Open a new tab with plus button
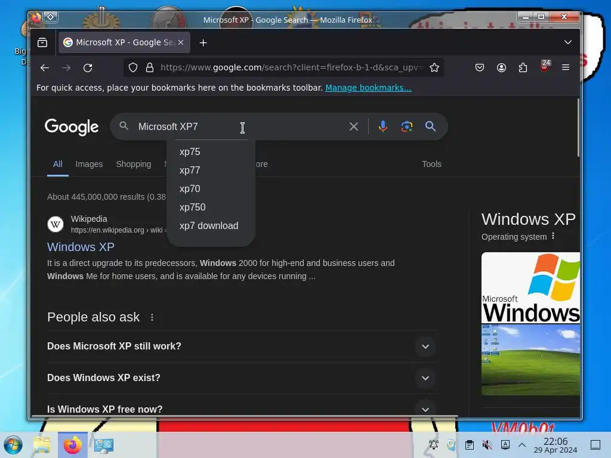 point(203,43)
